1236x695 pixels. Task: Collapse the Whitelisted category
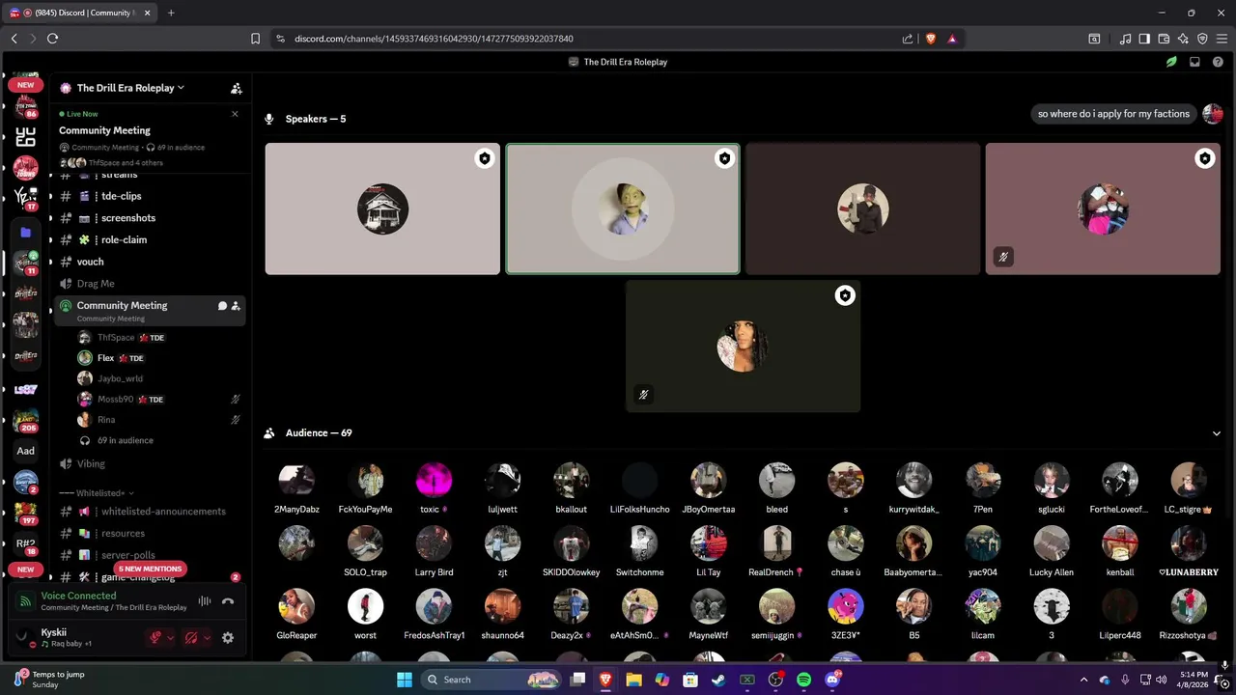[96, 493]
